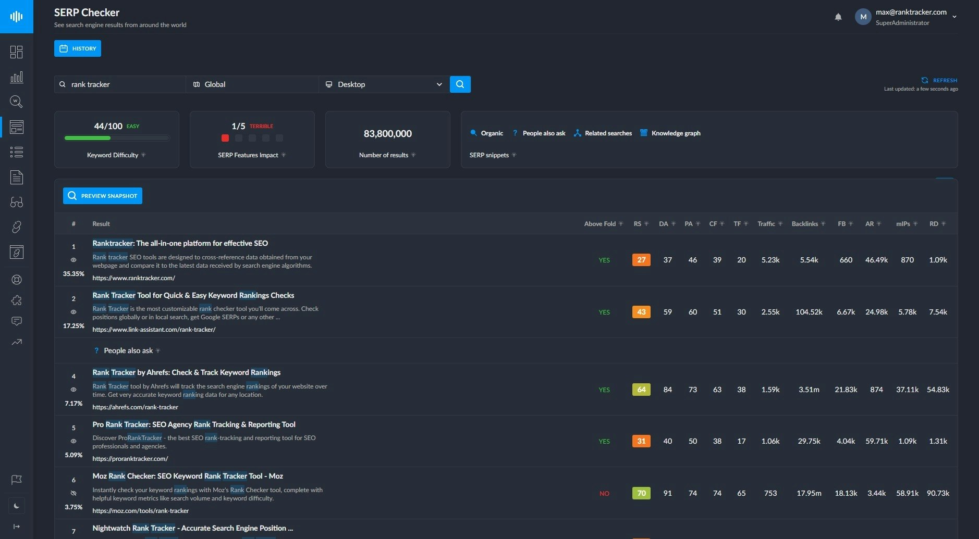The height and width of the screenshot is (539, 979).
Task: Open the https://proranktracker.com/ URL
Action: tap(130, 459)
